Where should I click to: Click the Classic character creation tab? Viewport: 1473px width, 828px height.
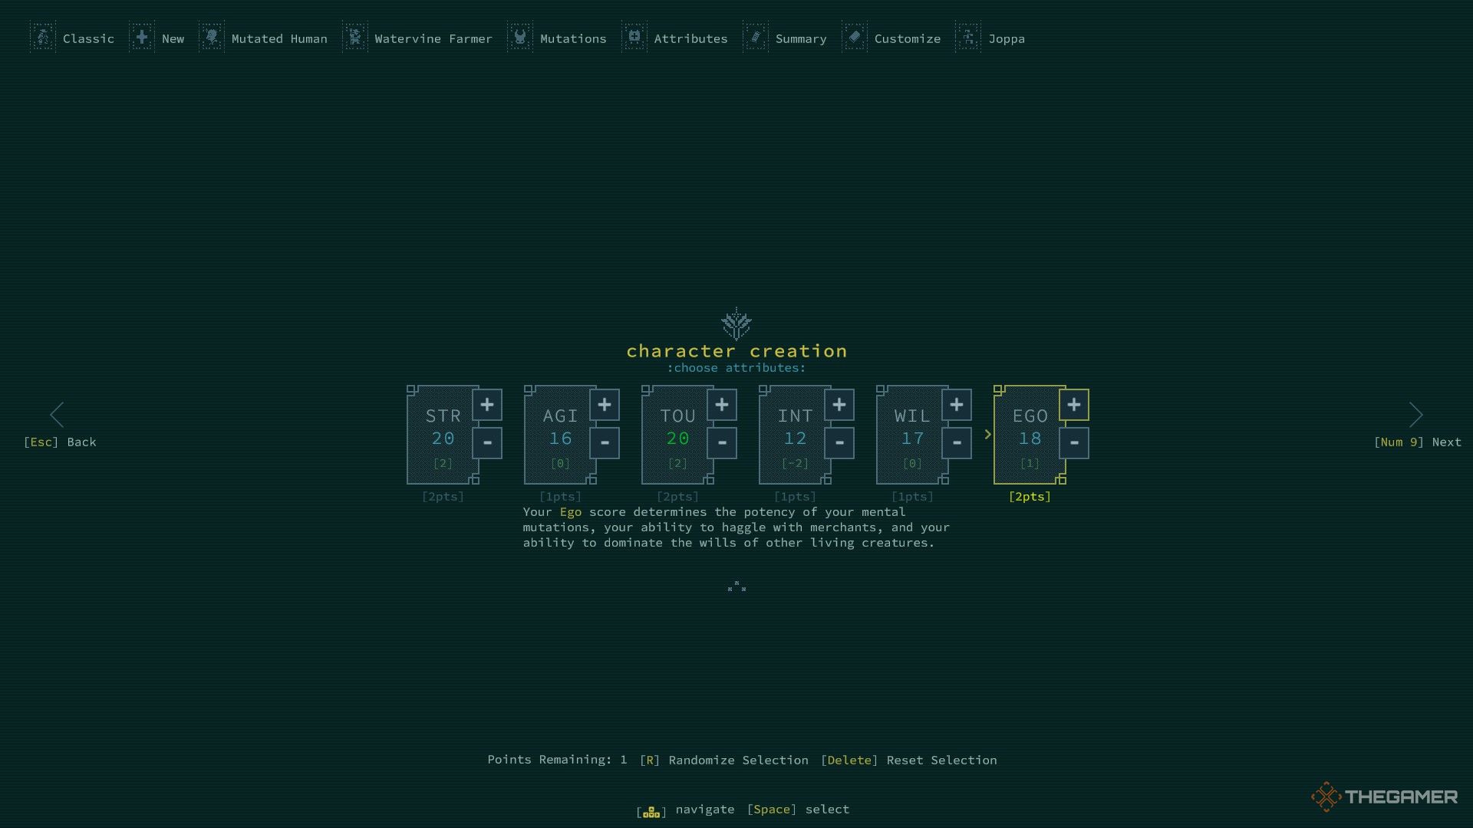74,38
